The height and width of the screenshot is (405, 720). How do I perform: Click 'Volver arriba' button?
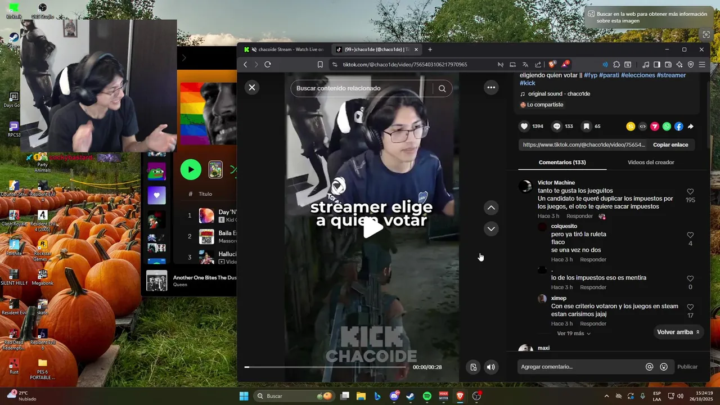678,332
